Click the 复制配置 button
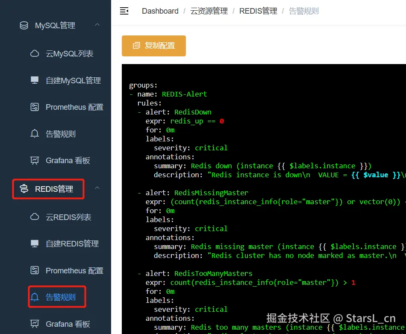 tap(154, 46)
